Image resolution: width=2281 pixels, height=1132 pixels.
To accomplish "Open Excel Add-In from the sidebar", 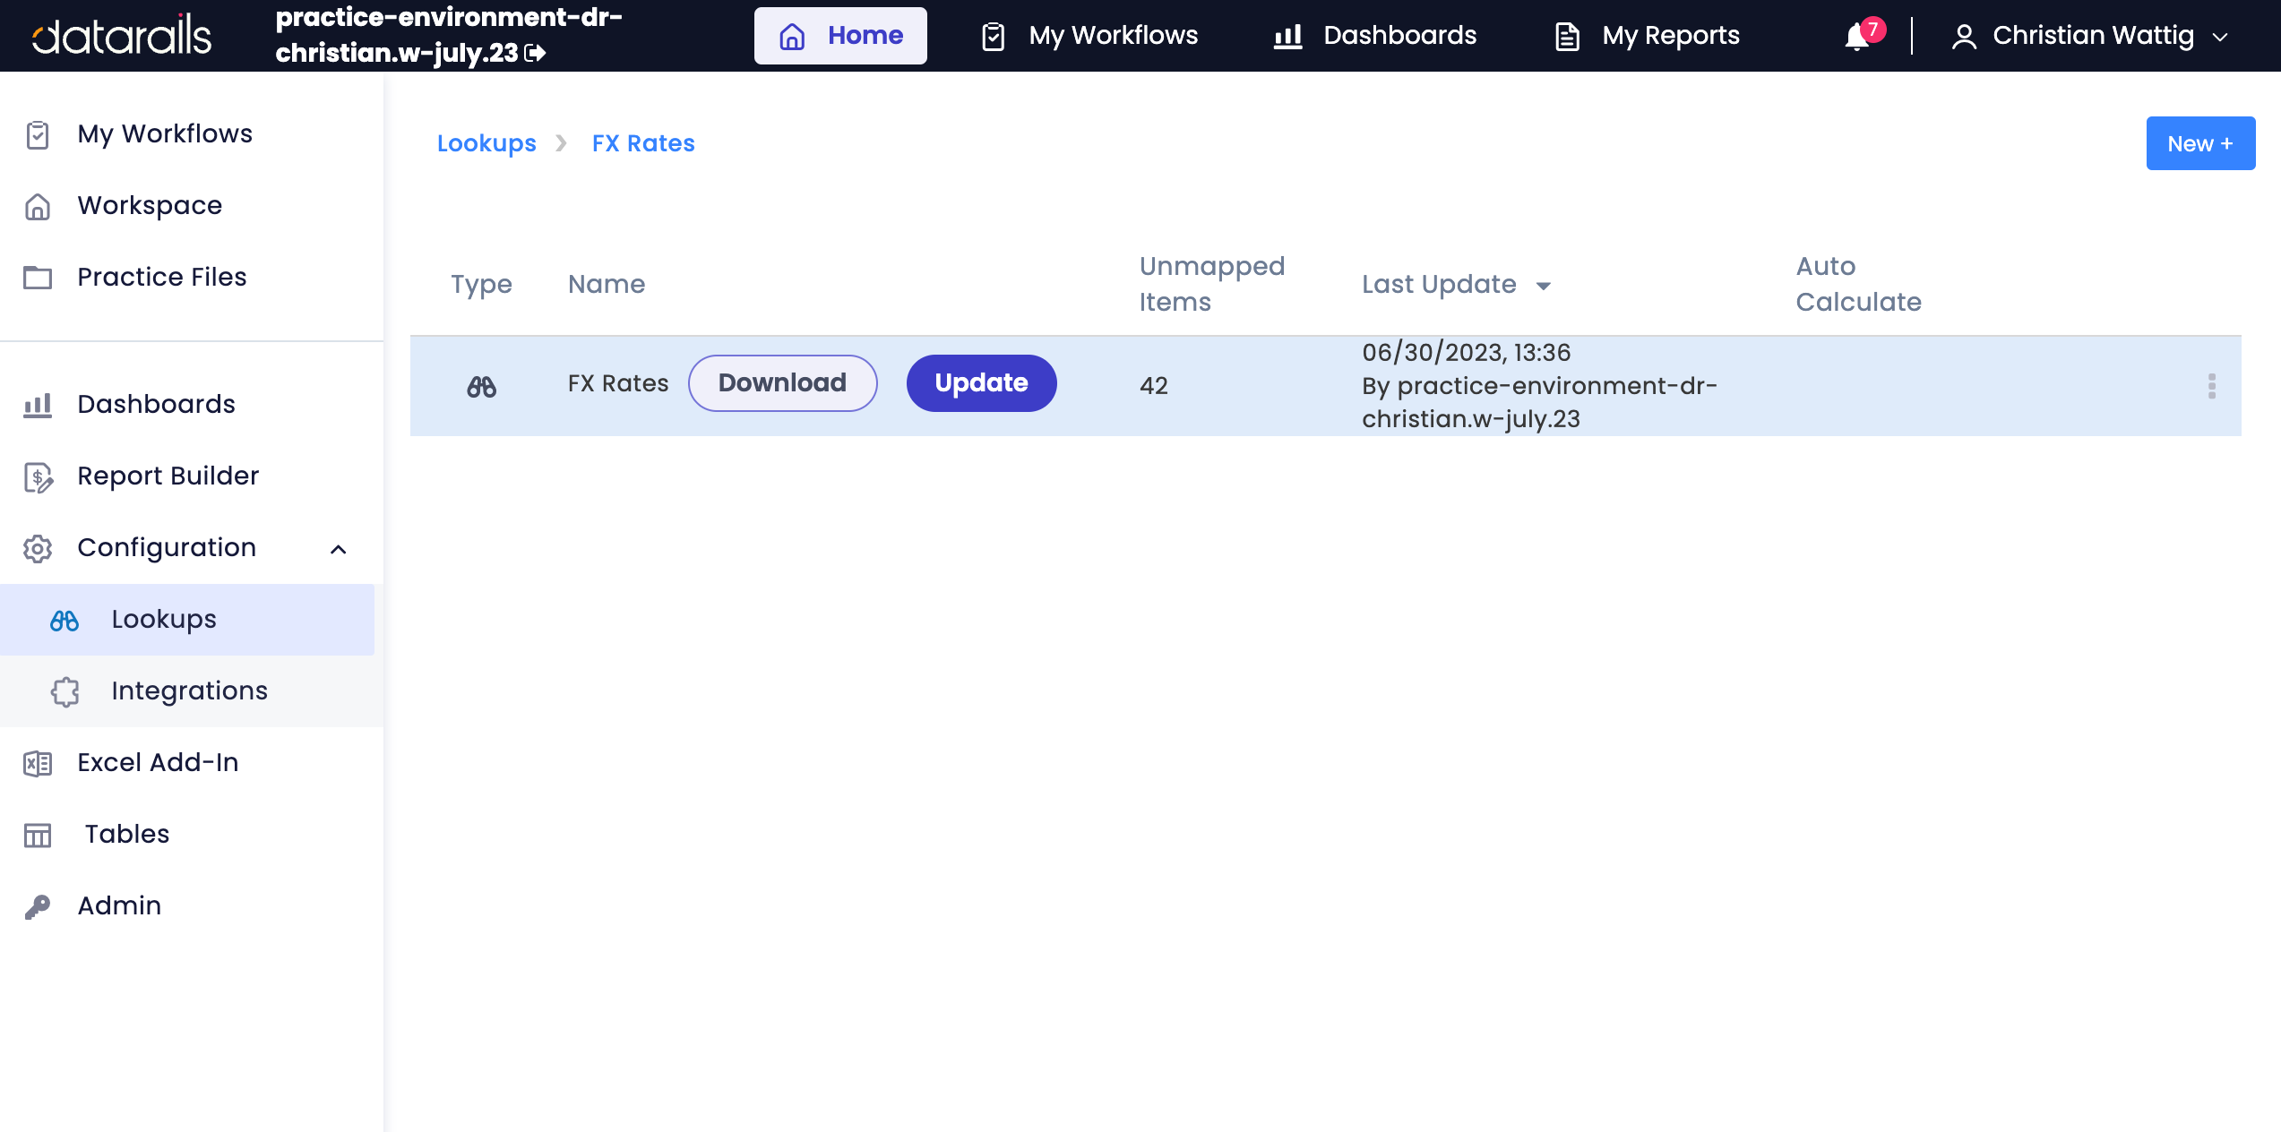I will click(159, 762).
